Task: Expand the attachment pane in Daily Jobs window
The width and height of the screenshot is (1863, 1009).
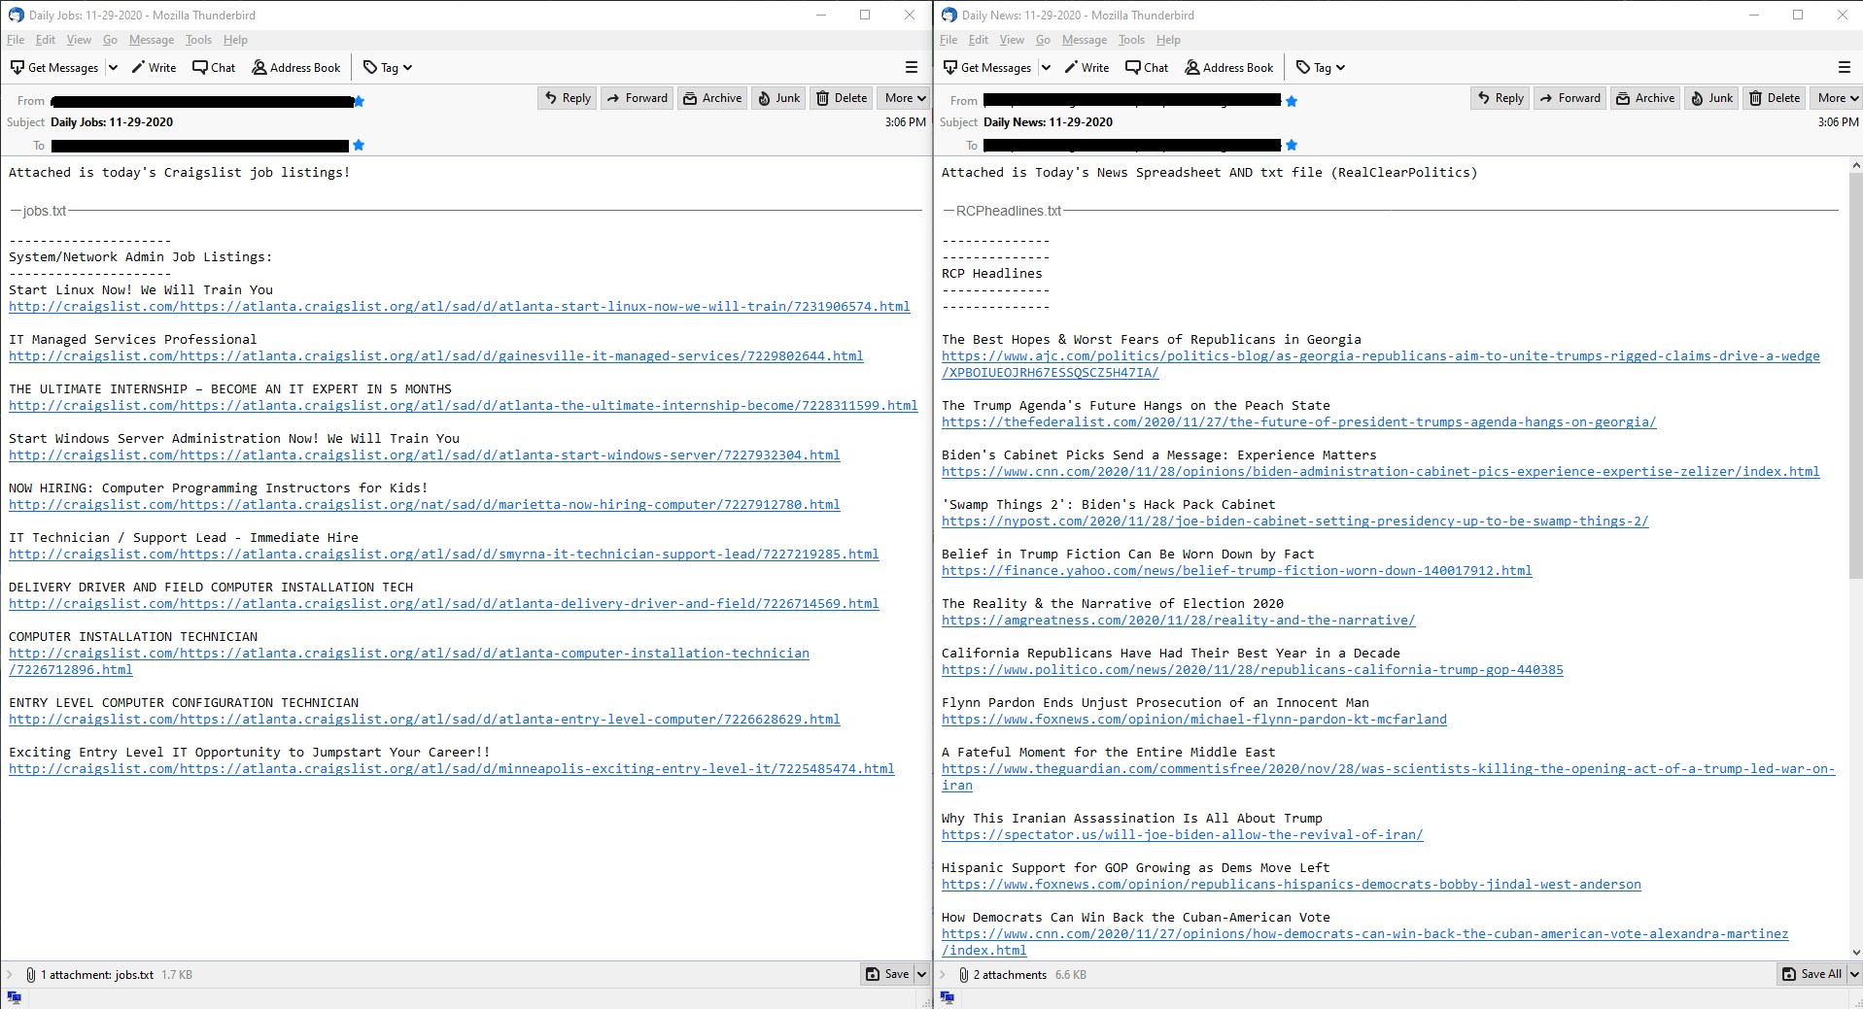Action: (x=10, y=974)
